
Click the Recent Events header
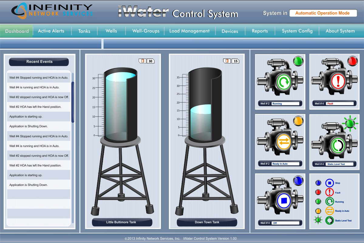(39, 62)
